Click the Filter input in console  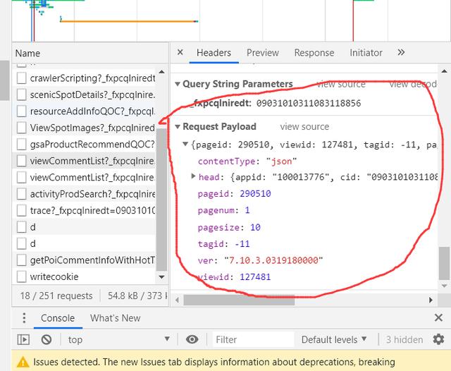(253, 340)
